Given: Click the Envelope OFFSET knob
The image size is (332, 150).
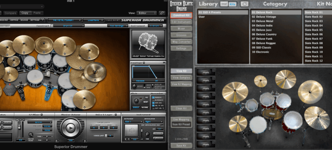Looking at the screenshot, I should point(134,86).
